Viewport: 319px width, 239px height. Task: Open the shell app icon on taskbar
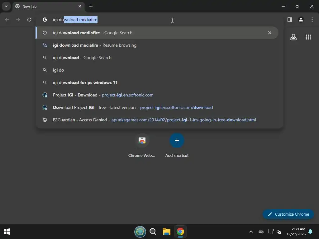coord(140,232)
